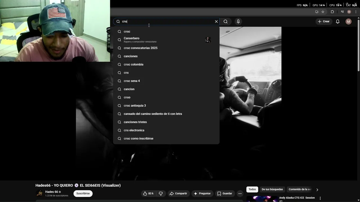
Task: Click the magnifier search button
Action: [x=226, y=22]
